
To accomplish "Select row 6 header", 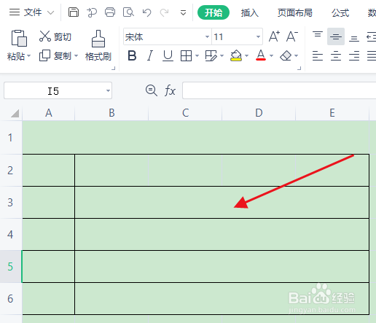I will (11, 299).
